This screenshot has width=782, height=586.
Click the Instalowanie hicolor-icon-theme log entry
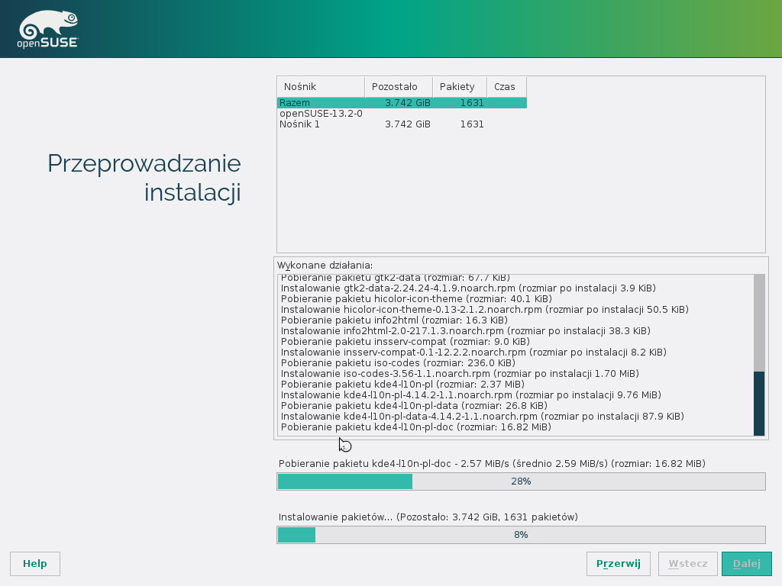click(x=484, y=310)
